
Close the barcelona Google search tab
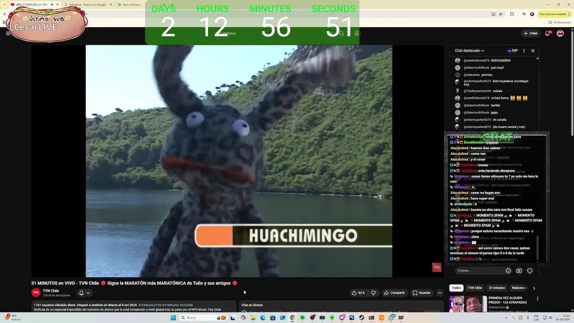pos(111,4)
